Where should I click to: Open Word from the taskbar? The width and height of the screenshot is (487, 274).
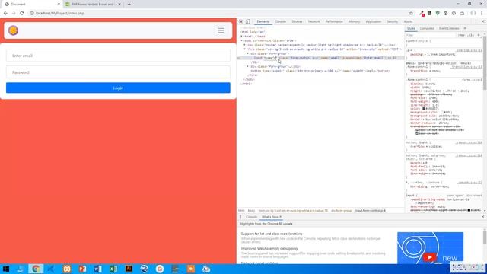[x=97, y=269]
